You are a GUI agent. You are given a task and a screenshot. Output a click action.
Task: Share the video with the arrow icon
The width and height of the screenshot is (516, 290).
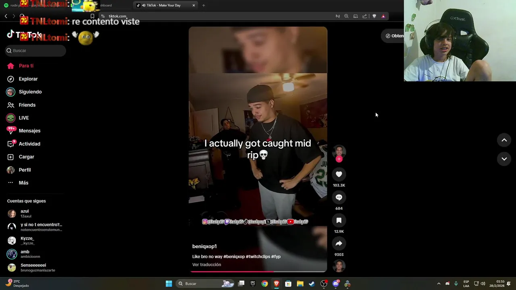[x=339, y=243]
